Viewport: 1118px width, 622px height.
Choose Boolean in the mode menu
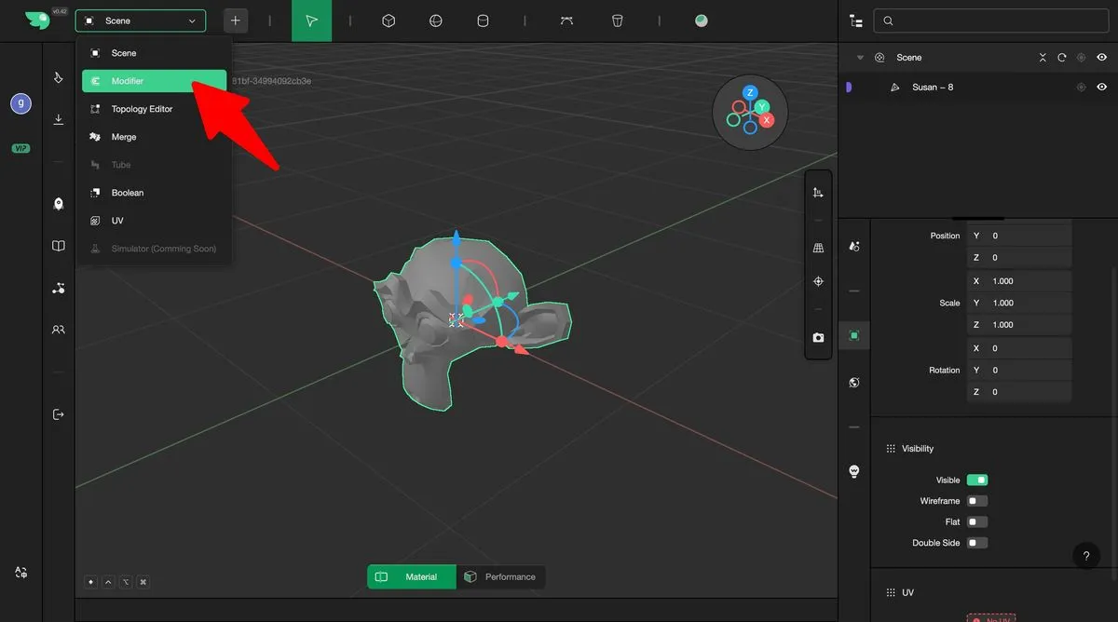[128, 193]
